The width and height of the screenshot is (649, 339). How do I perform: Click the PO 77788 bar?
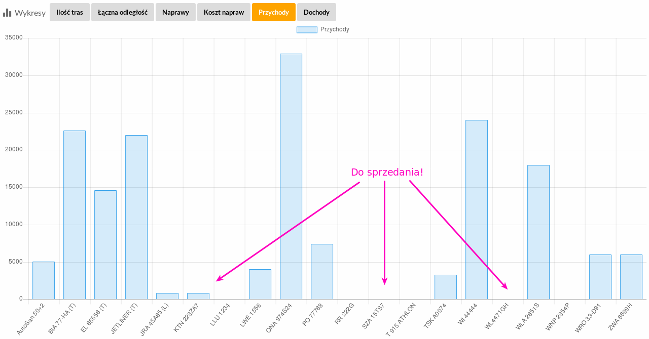pyautogui.click(x=322, y=272)
